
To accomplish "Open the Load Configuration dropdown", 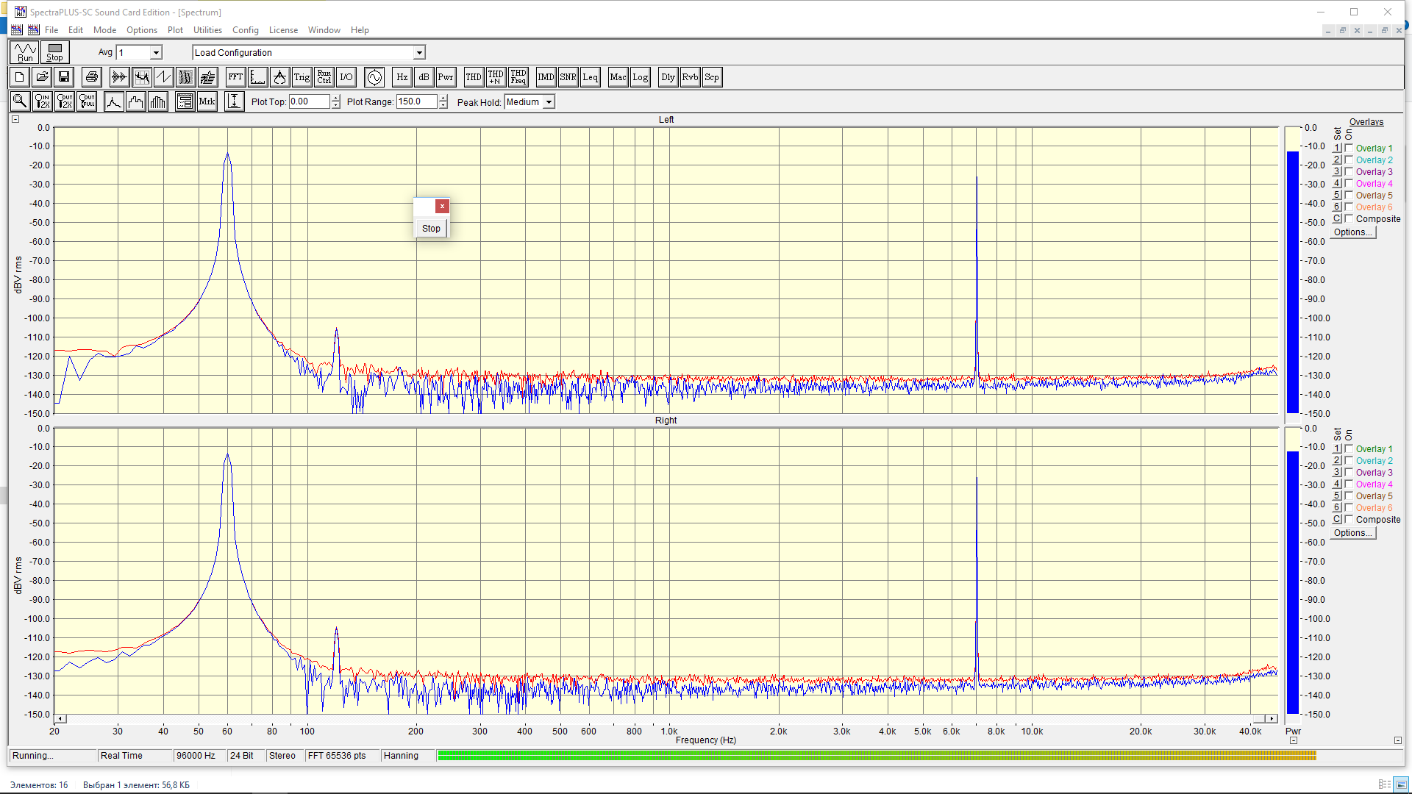I will 419,53.
